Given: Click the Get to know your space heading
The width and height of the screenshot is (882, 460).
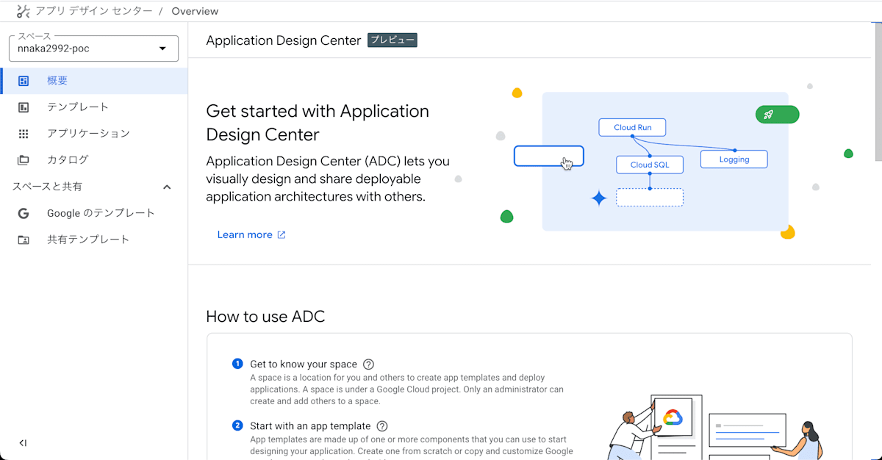Looking at the screenshot, I should pos(304,364).
